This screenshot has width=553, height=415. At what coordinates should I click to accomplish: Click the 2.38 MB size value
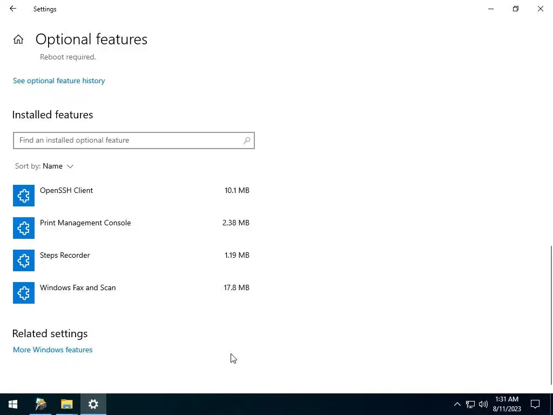tap(236, 223)
